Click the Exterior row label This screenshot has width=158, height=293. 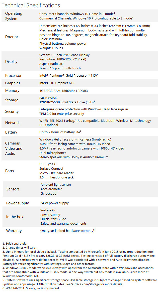(x=12, y=37)
